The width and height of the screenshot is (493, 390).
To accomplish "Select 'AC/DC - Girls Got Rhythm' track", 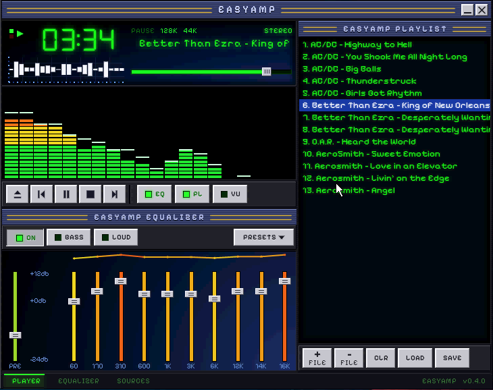I will coord(394,93).
